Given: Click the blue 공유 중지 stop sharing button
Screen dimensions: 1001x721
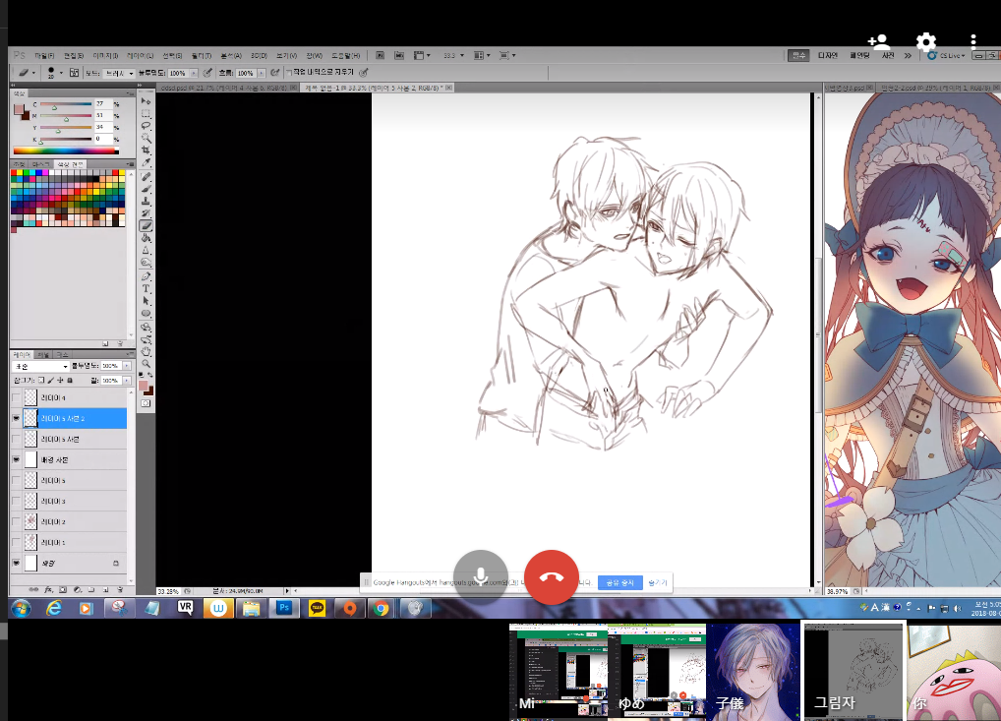Looking at the screenshot, I should pos(619,582).
